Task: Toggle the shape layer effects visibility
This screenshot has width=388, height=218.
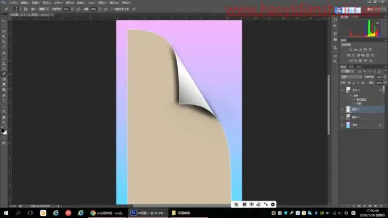Action: tap(351, 96)
